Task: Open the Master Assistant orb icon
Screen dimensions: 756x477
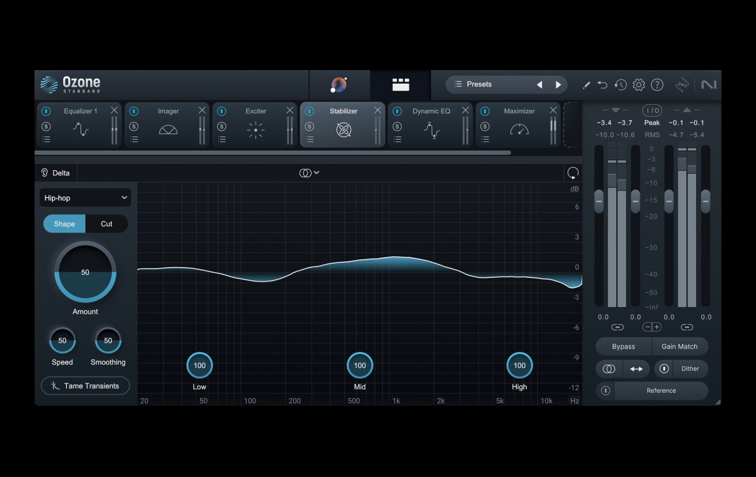Action: click(339, 84)
